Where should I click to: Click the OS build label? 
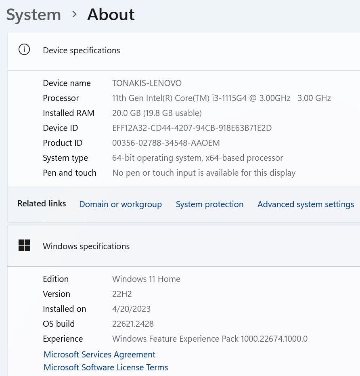pos(59,324)
